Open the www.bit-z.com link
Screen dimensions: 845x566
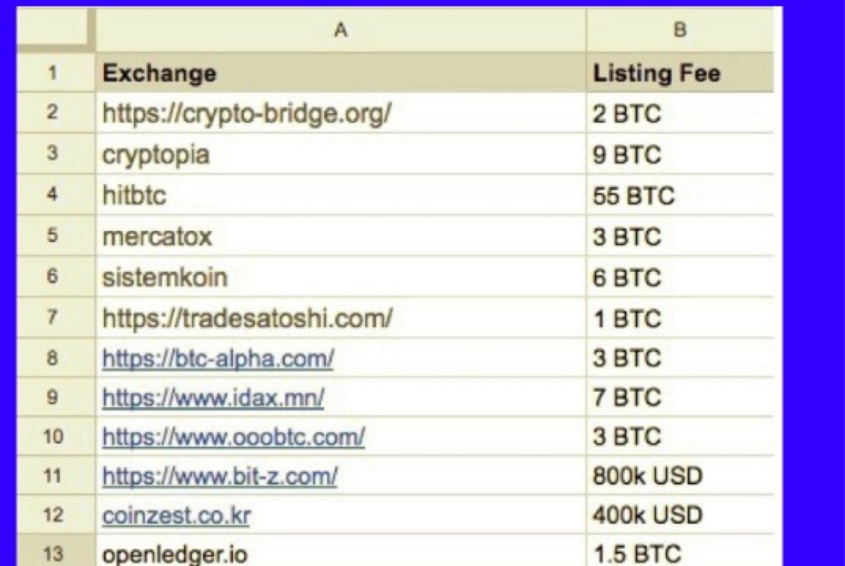pos(219,476)
